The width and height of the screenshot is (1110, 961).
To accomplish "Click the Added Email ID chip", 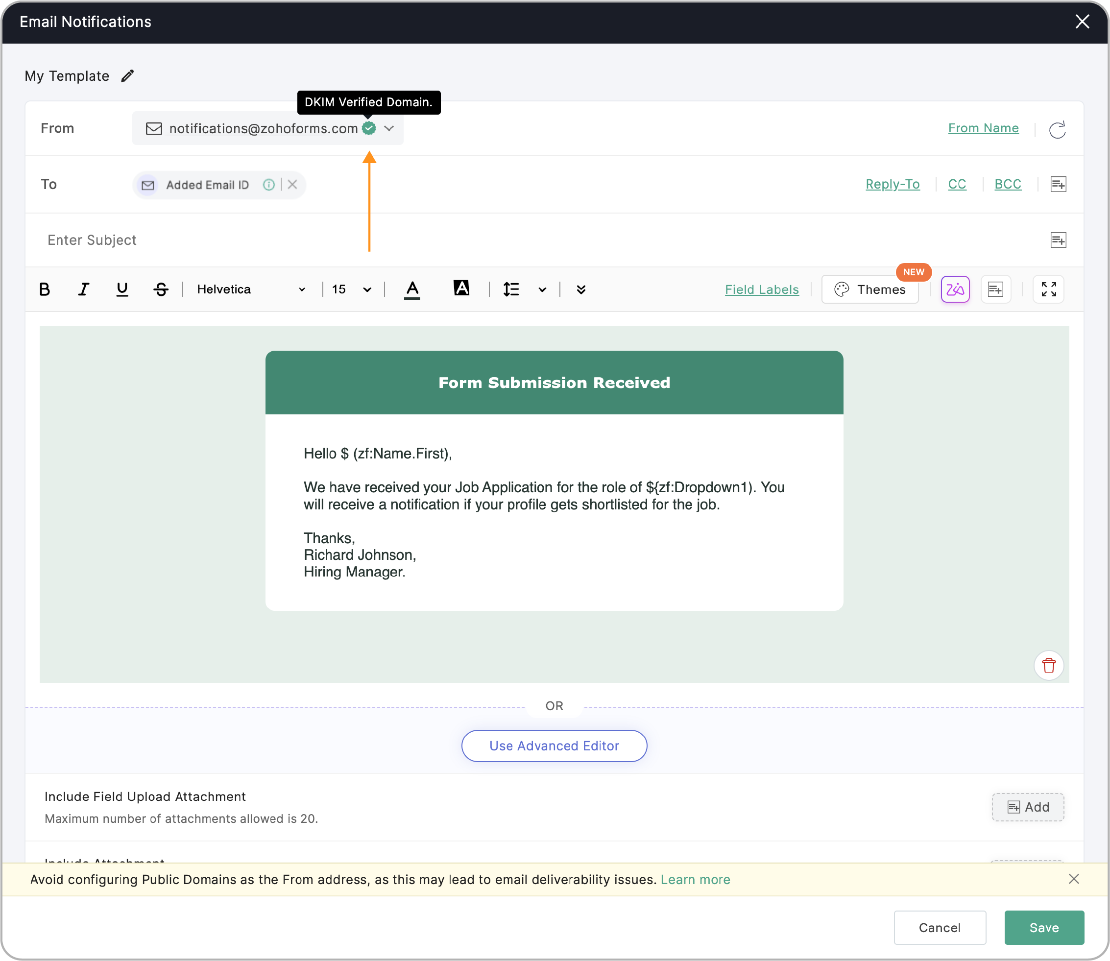I will click(x=219, y=185).
